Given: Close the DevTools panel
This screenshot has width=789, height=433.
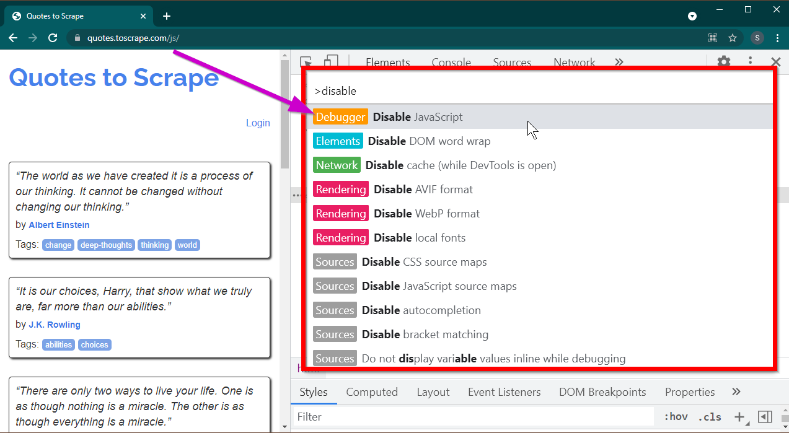Looking at the screenshot, I should [775, 61].
